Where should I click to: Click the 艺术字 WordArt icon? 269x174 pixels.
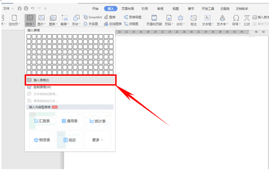(223, 18)
